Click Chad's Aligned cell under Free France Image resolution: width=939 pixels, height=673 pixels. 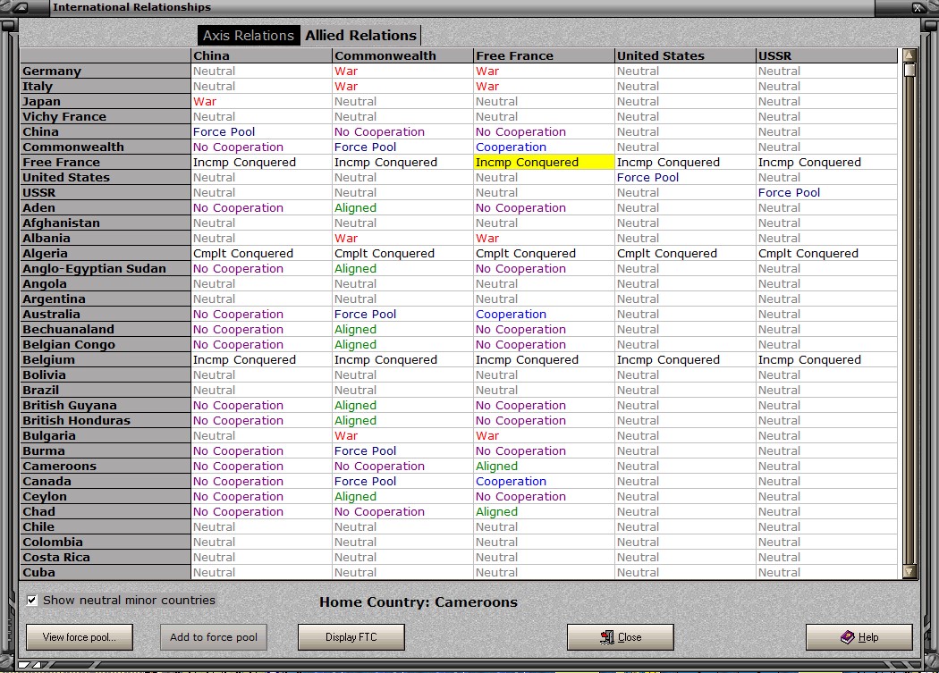tap(544, 512)
